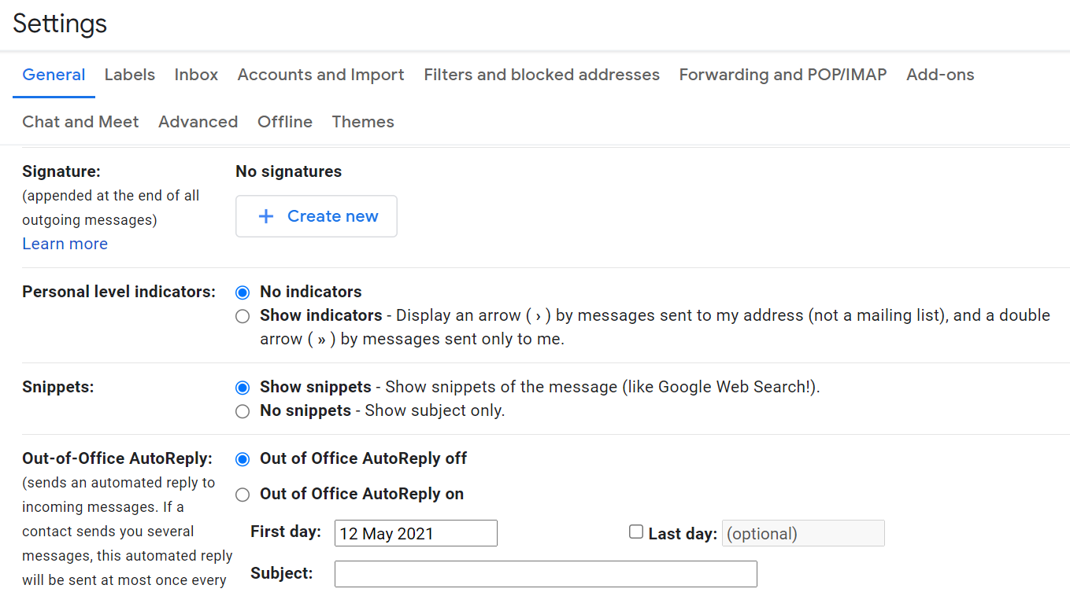
Task: Click the plus icon in Create new
Action: click(266, 216)
